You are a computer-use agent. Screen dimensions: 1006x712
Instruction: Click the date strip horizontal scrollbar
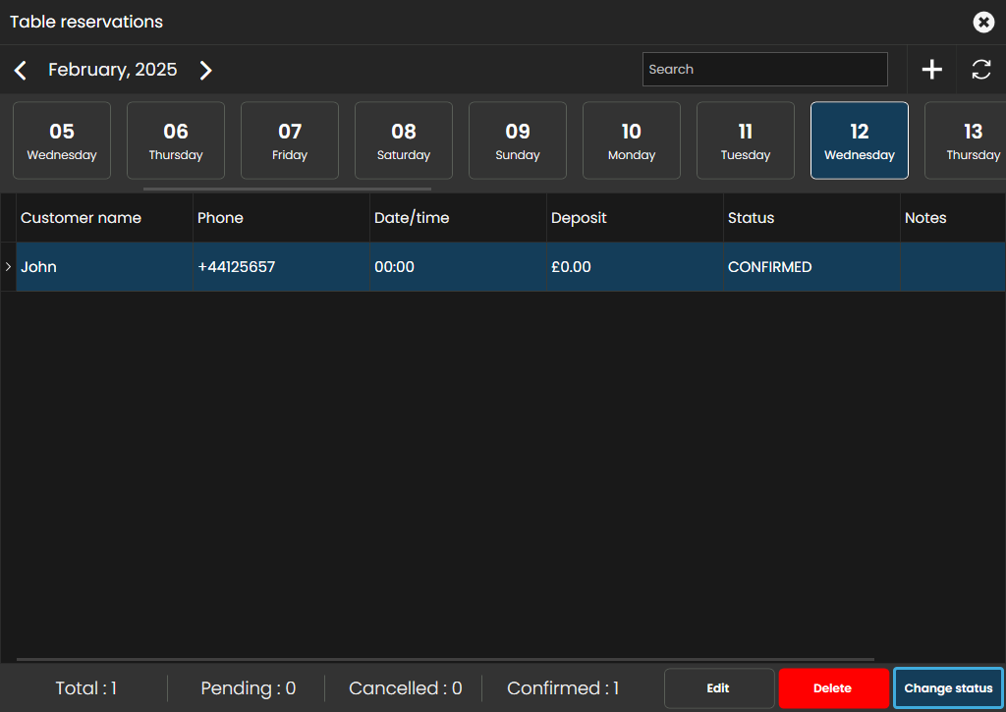(x=287, y=189)
